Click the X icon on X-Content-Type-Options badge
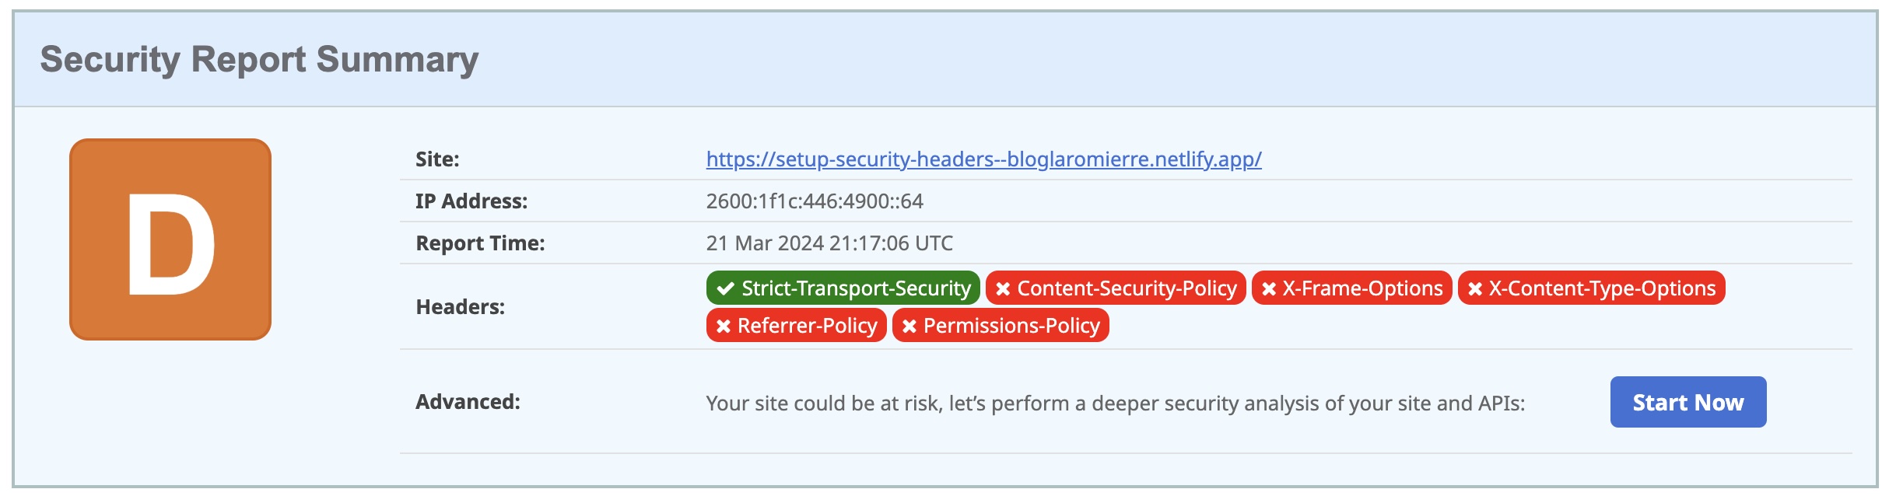 (x=1475, y=288)
